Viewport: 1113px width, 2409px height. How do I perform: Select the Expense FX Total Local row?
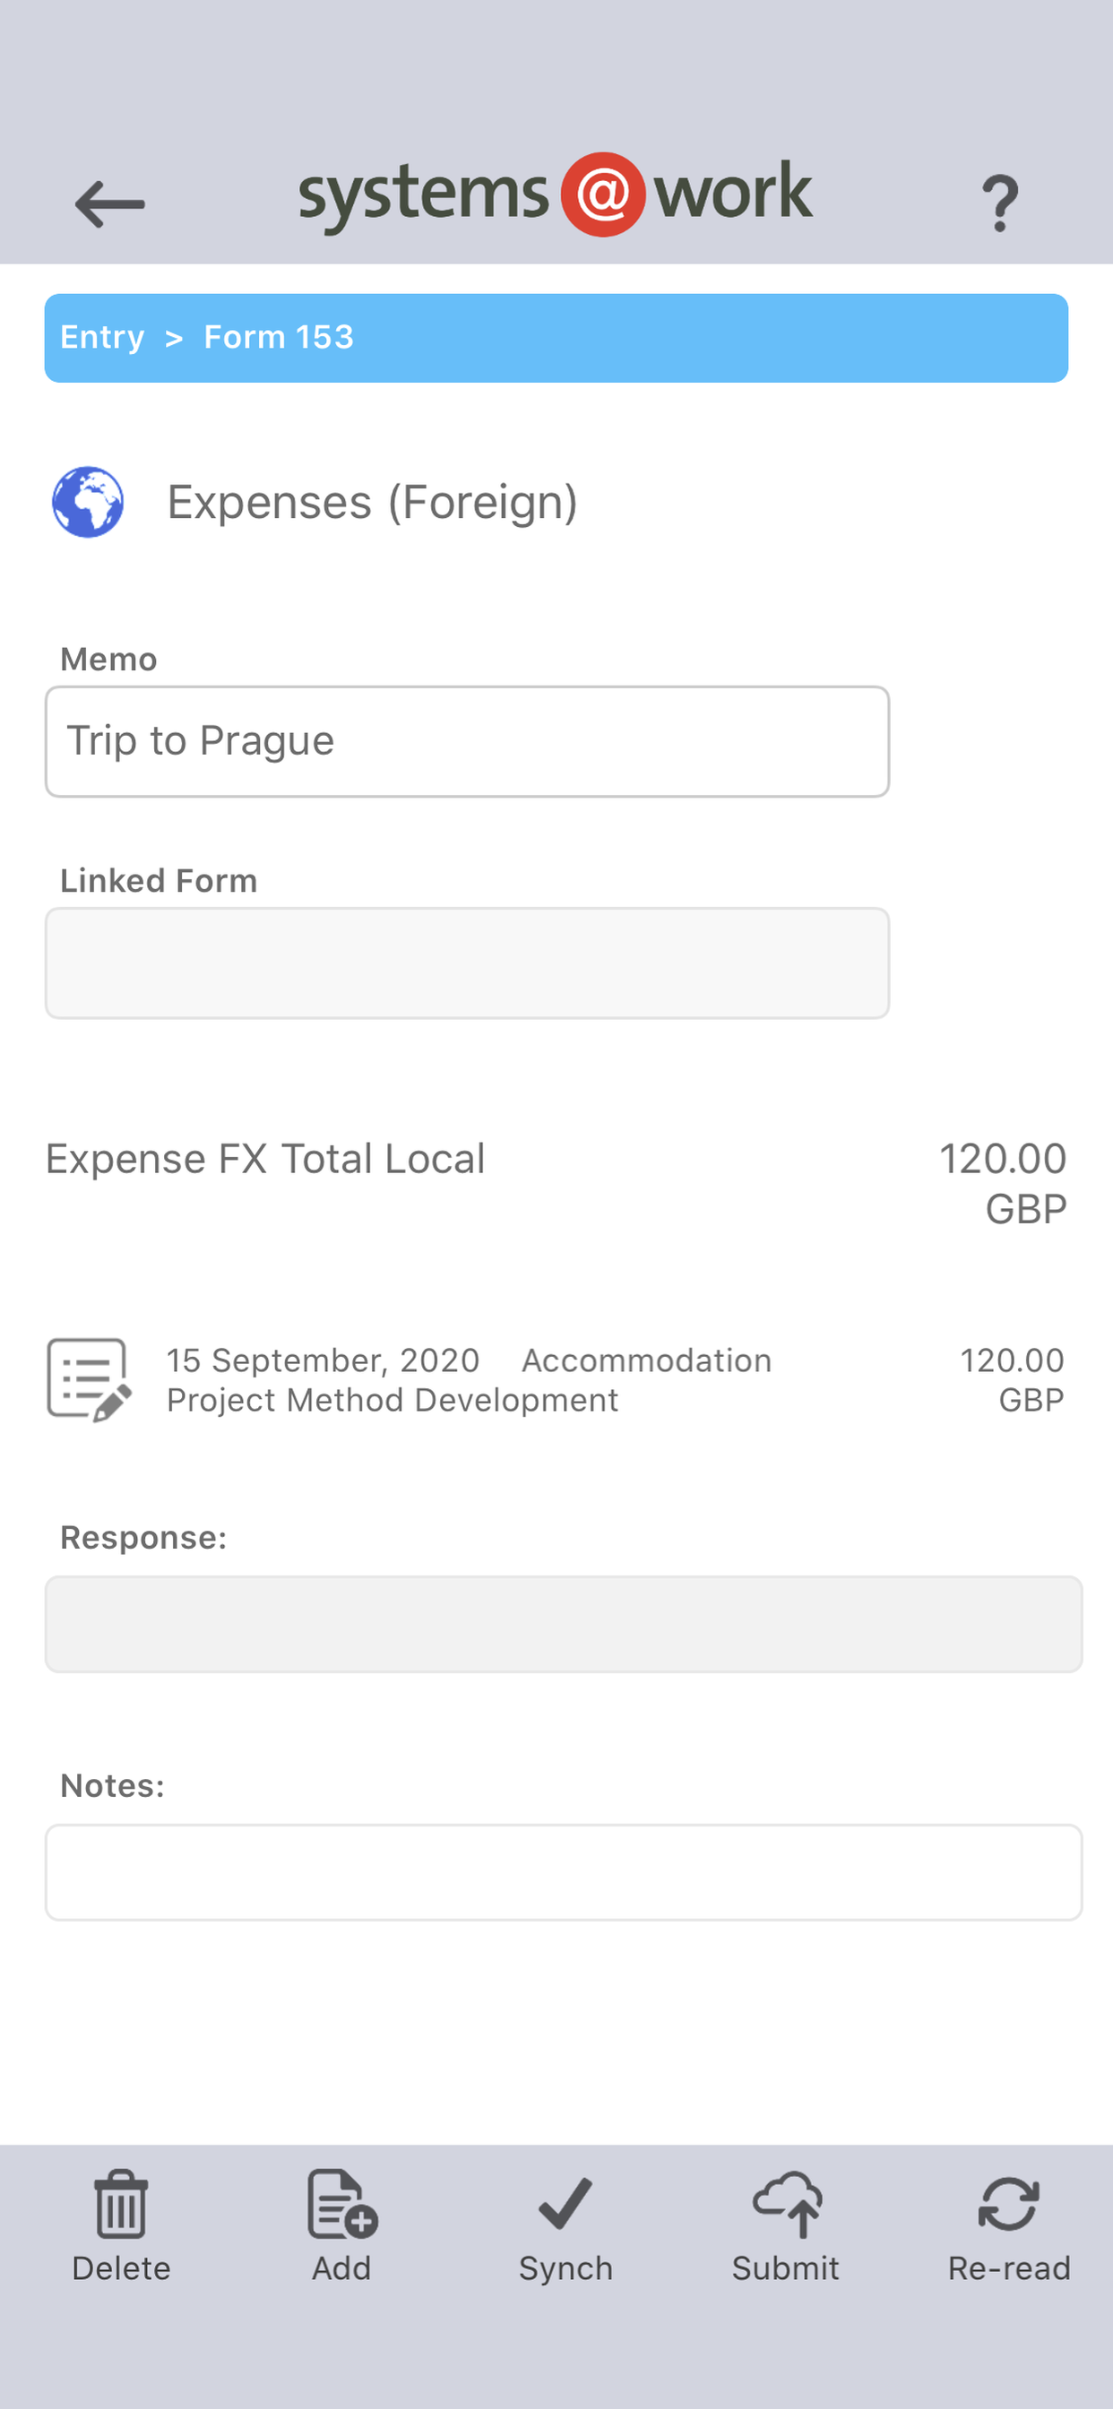pos(556,1183)
